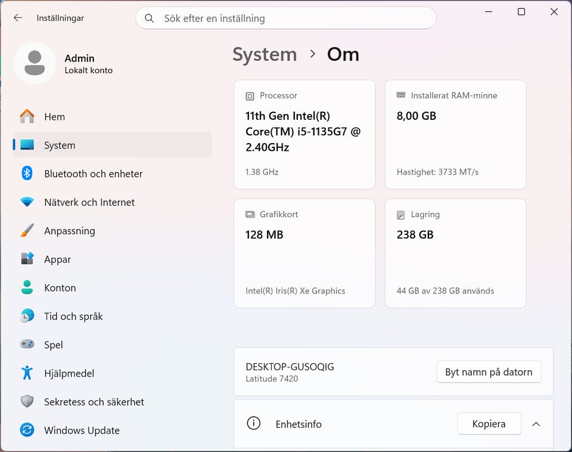The image size is (572, 452).
Task: Click Byt namn på datorn button
Action: pos(489,371)
